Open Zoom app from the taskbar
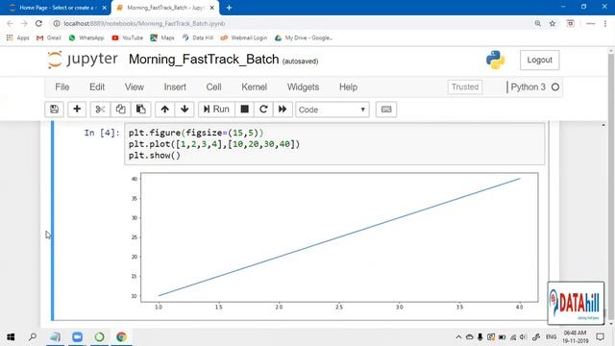Image resolution: width=615 pixels, height=346 pixels. (x=77, y=337)
